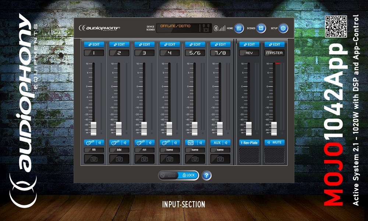Click EDIT on channel 1

click(94, 45)
